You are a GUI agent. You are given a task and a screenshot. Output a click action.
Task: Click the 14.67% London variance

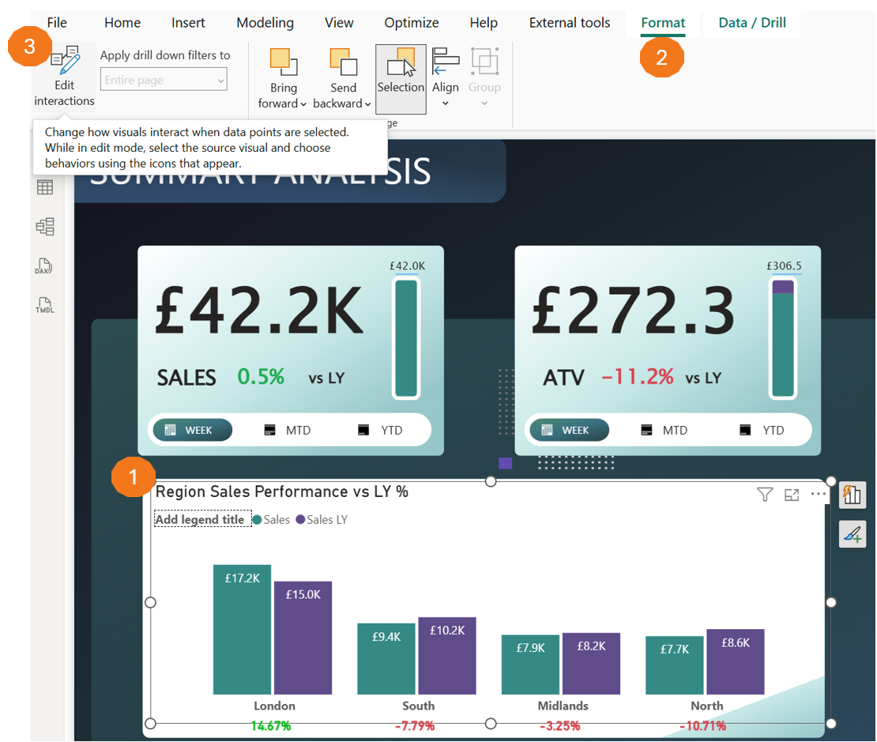tap(271, 725)
